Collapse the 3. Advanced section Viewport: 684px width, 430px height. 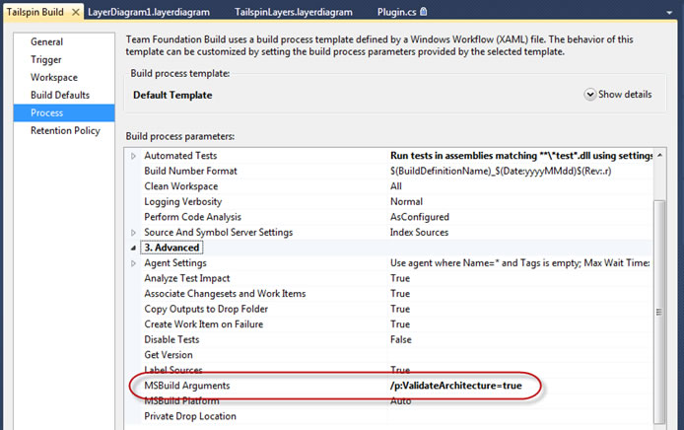(x=133, y=248)
